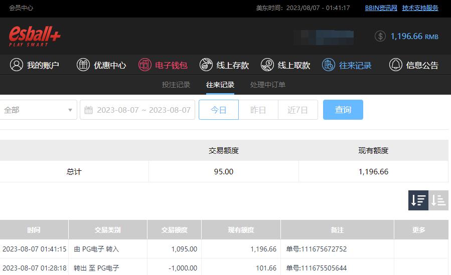Click the summary 现有额度 value 1,196.66

(373, 172)
